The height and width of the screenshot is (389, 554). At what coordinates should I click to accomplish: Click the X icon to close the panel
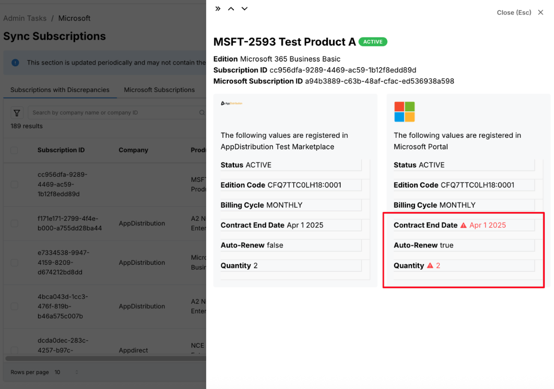[541, 12]
